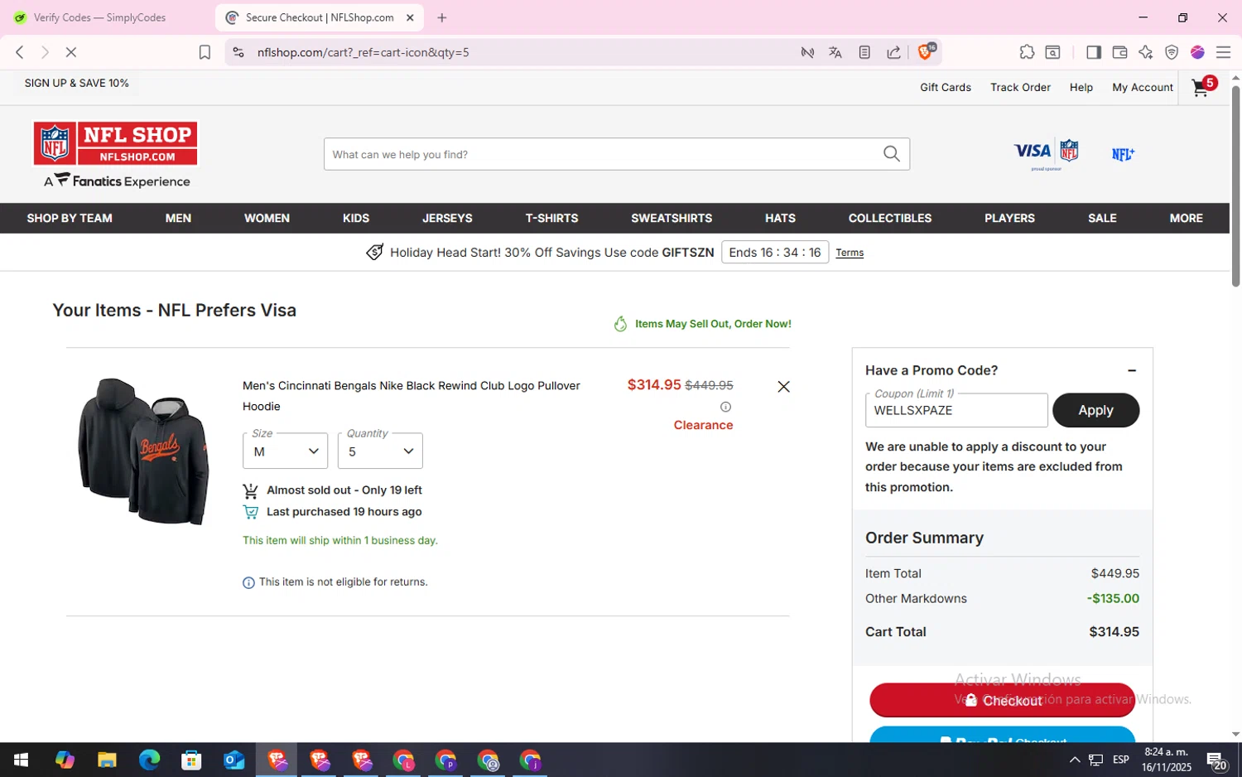Open File Explorer from the taskbar
1242x777 pixels.
point(107,760)
